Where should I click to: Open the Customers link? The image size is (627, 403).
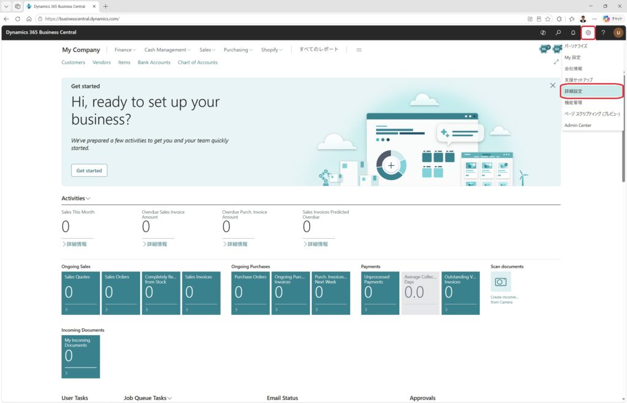(73, 62)
